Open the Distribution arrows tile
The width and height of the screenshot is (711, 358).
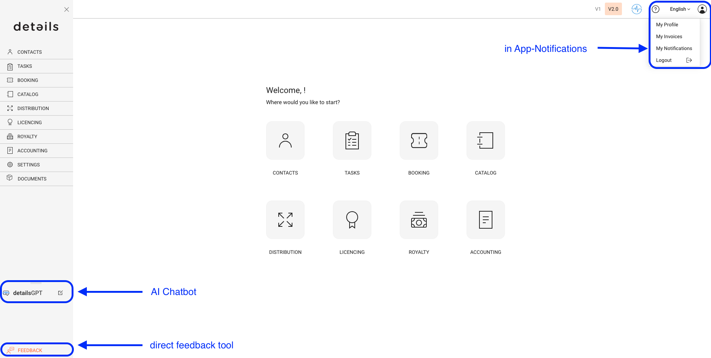click(285, 220)
